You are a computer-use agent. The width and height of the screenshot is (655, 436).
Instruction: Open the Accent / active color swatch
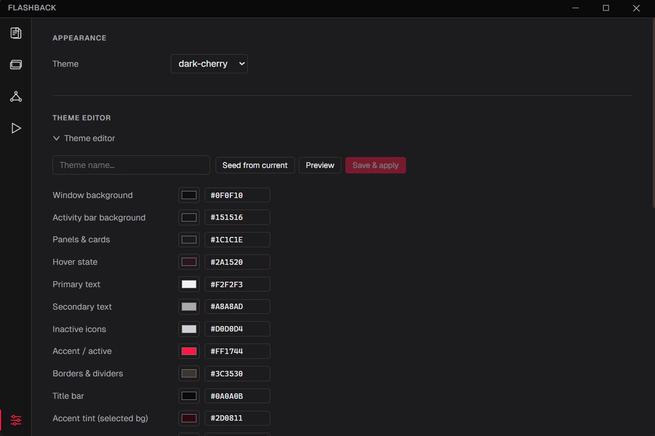(189, 351)
